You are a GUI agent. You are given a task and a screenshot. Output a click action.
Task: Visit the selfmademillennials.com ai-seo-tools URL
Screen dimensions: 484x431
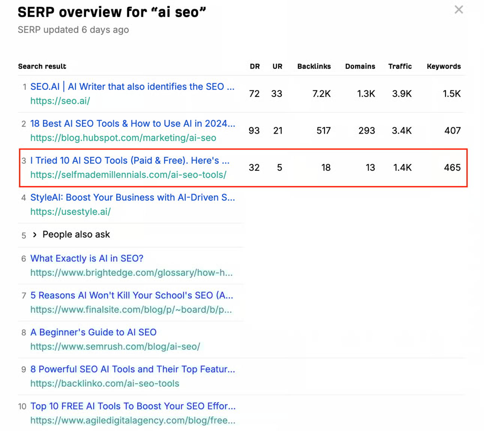(128, 174)
